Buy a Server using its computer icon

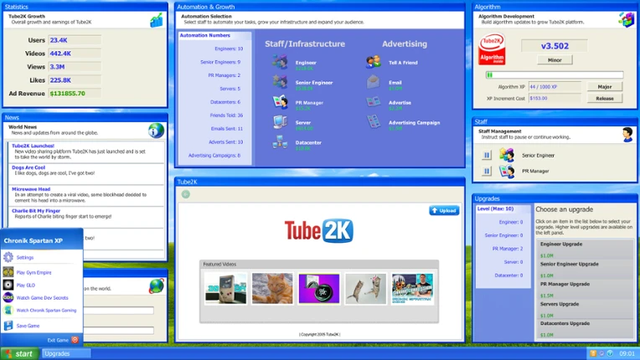[x=280, y=122]
